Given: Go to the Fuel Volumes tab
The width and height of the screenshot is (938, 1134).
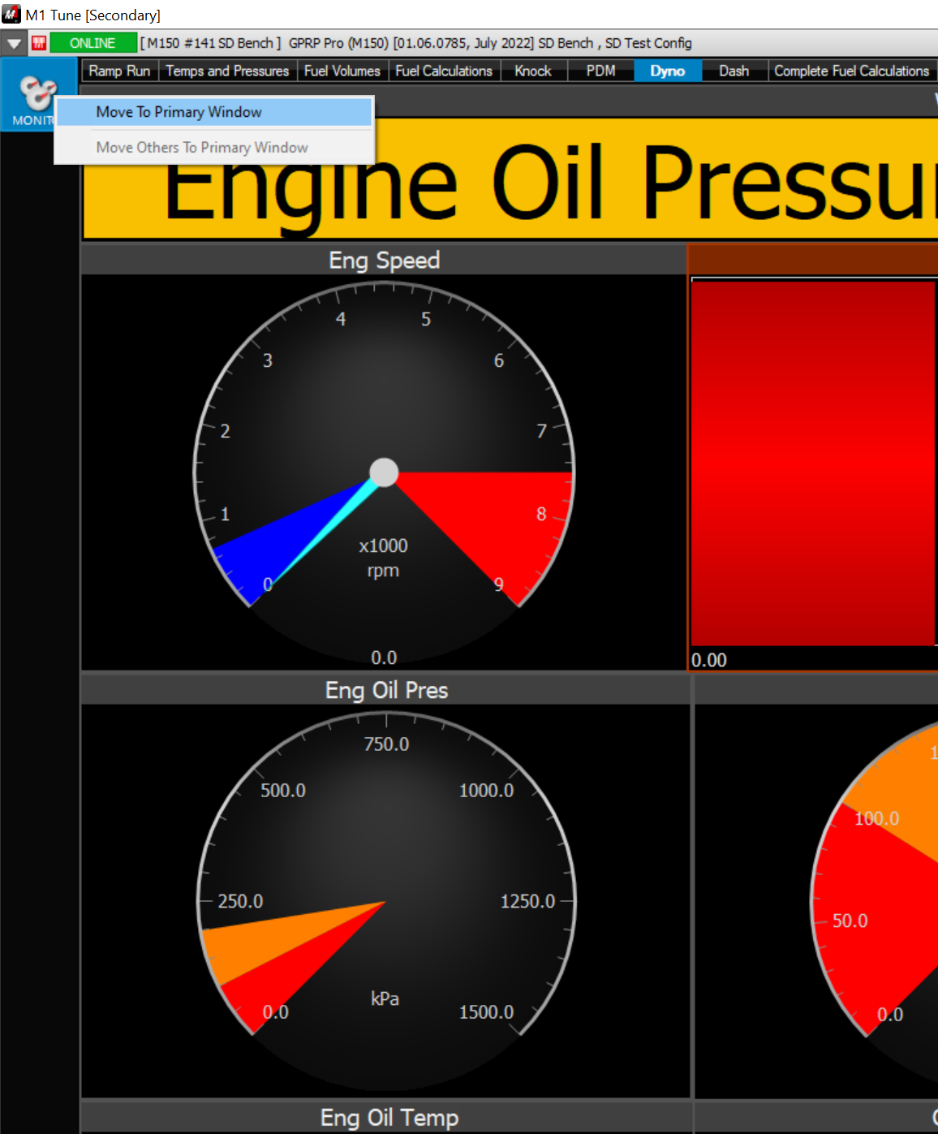Looking at the screenshot, I should click(x=342, y=71).
